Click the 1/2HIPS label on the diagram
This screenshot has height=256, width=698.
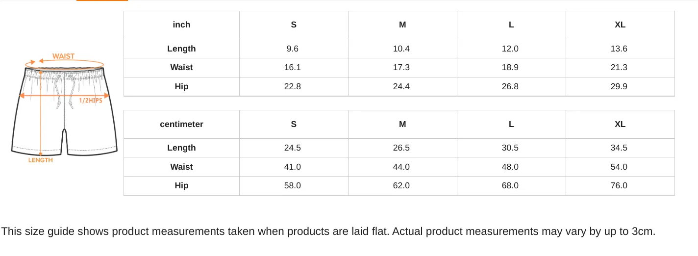coord(91,101)
